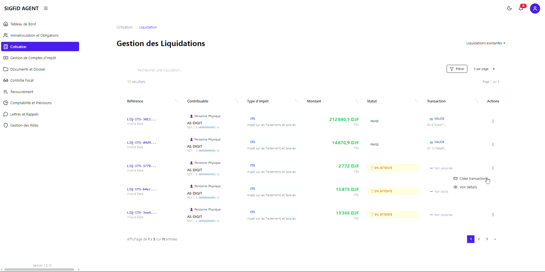Choose Voir détails from the context menu
The width and height of the screenshot is (545, 272).
468,187
